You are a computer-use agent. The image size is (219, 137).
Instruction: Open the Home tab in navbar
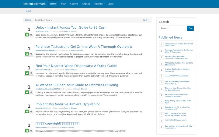click(53, 4)
